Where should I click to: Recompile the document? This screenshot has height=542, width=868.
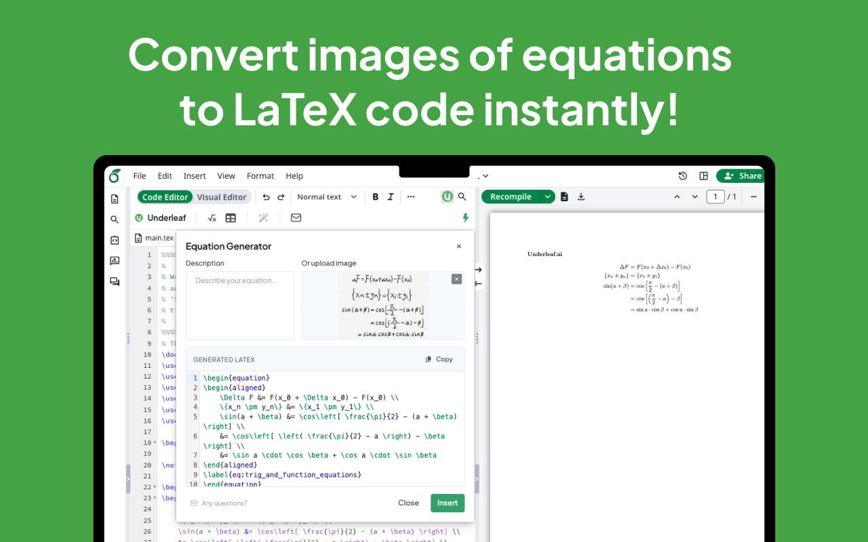[511, 196]
